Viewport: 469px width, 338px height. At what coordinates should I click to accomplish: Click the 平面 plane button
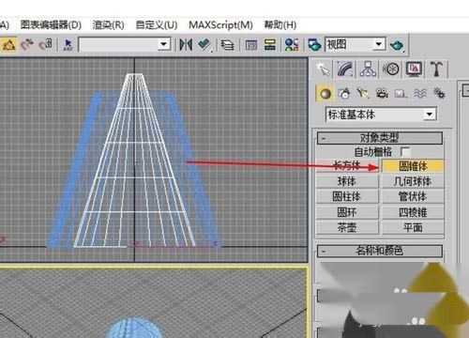413,228
